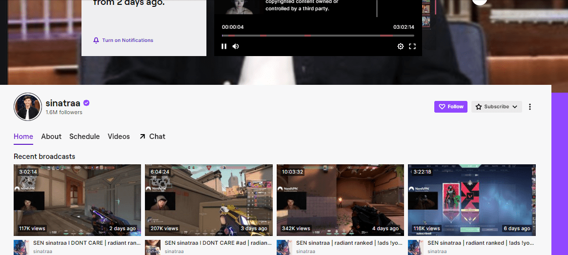Viewport: 568px width, 255px height.
Task: Pop out the Chat link
Action: (152, 137)
